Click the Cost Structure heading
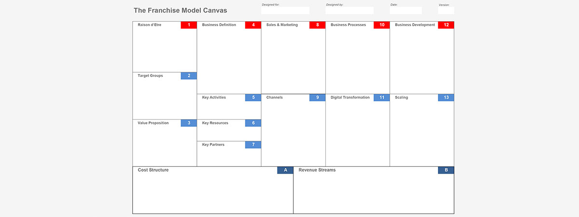Viewport: 579px width, 217px height. [x=153, y=170]
